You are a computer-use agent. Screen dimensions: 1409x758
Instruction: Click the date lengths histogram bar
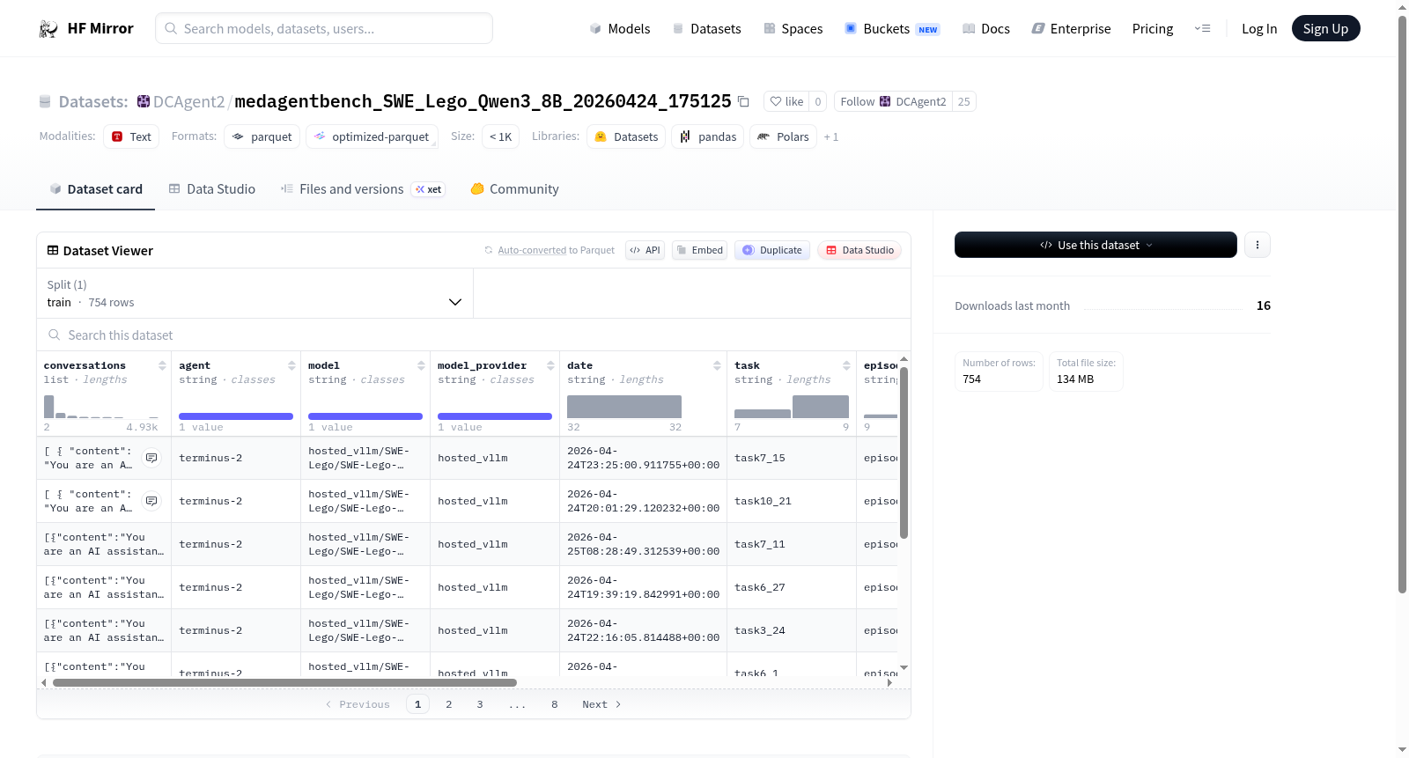click(x=624, y=407)
